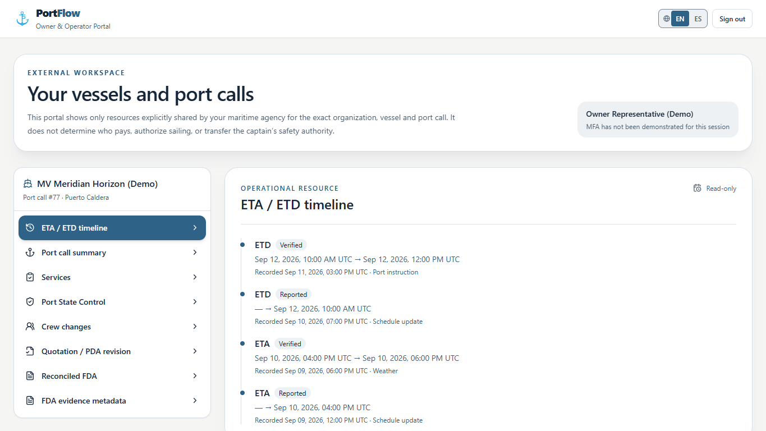Open the FDA evidence metadata section
Image resolution: width=766 pixels, height=431 pixels.
(x=112, y=401)
